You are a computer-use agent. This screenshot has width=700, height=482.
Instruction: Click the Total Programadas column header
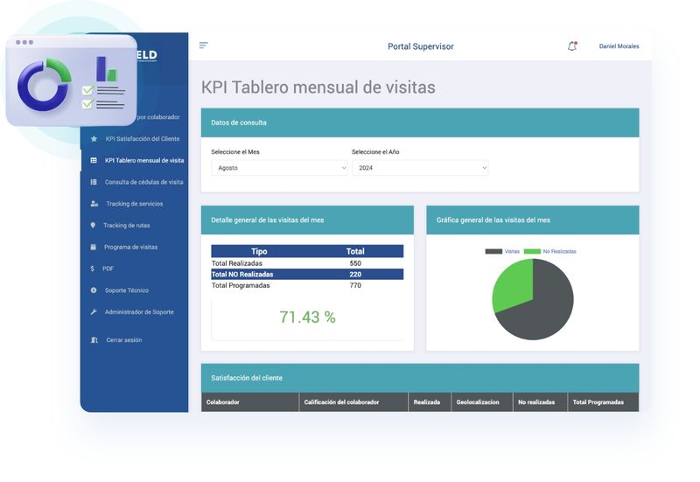coord(603,402)
